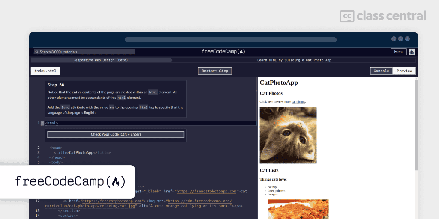
Task: Click the Restart Step button
Action: (x=215, y=71)
